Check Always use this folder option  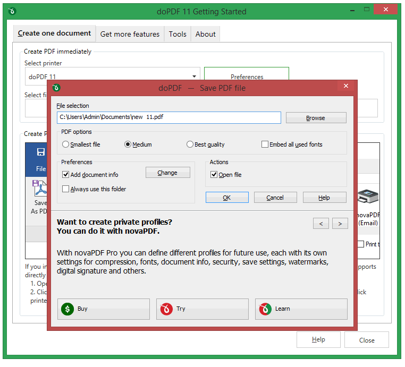click(x=65, y=189)
